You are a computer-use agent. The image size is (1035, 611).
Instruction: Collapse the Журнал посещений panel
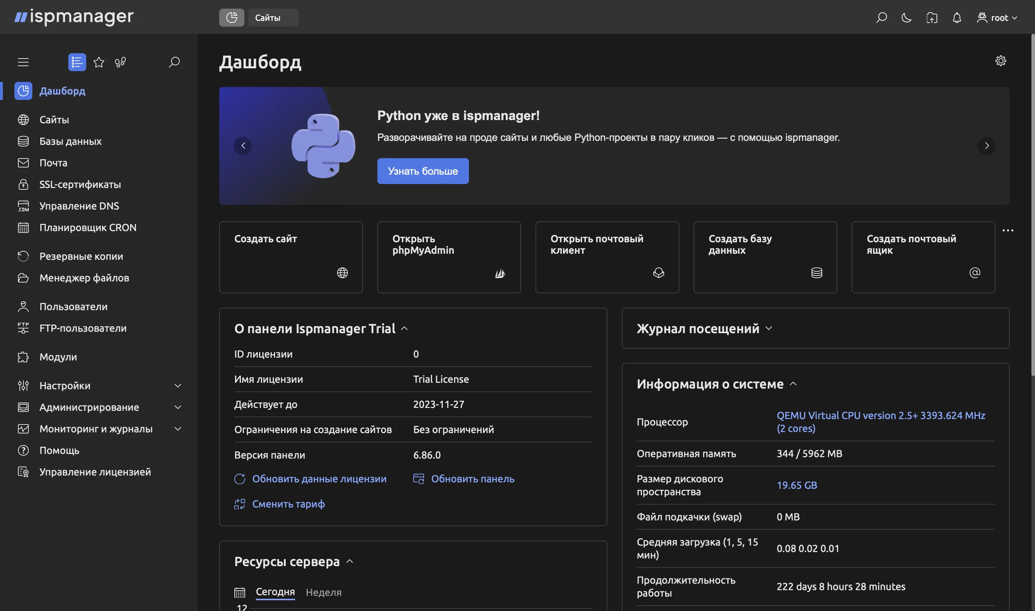(x=769, y=328)
